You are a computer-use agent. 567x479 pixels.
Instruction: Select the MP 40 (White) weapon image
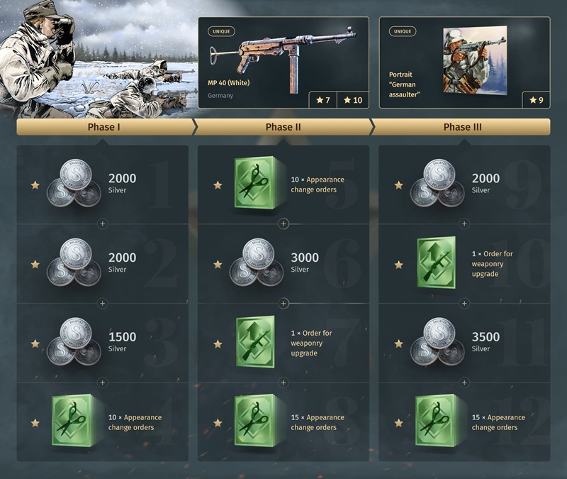pyautogui.click(x=283, y=58)
